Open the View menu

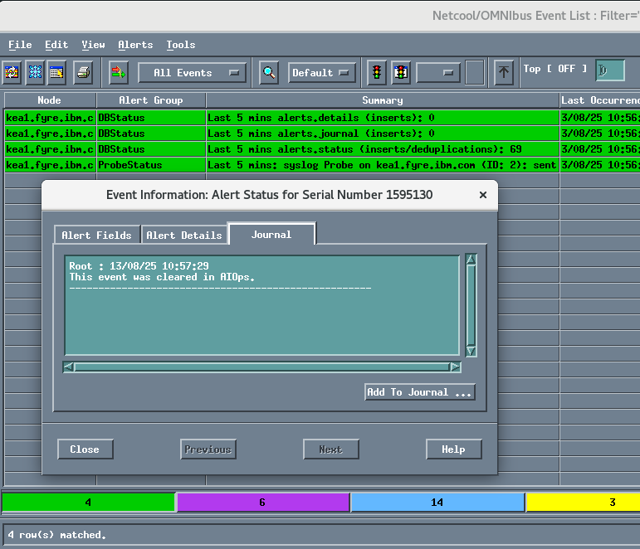point(93,45)
